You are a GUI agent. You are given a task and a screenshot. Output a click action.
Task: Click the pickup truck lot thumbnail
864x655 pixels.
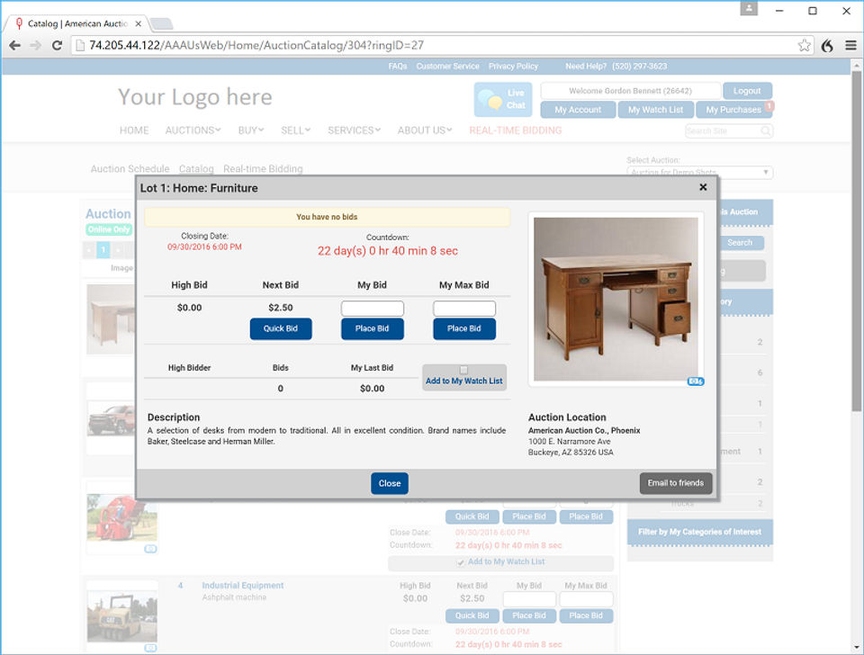[x=111, y=420]
